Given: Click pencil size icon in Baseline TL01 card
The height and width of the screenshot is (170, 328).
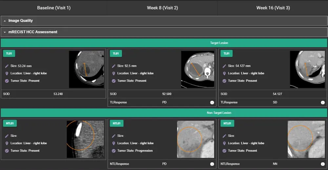Looking at the screenshot, I should pyautogui.click(x=7, y=66).
